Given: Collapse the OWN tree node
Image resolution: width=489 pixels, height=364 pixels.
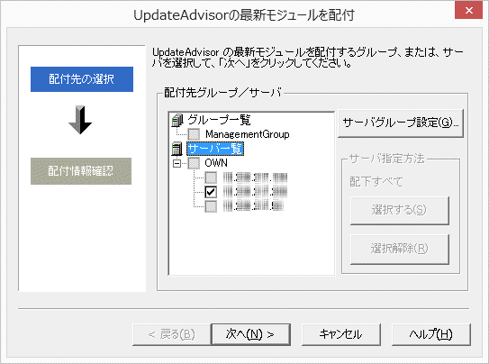Looking at the screenshot, I should click(177, 163).
